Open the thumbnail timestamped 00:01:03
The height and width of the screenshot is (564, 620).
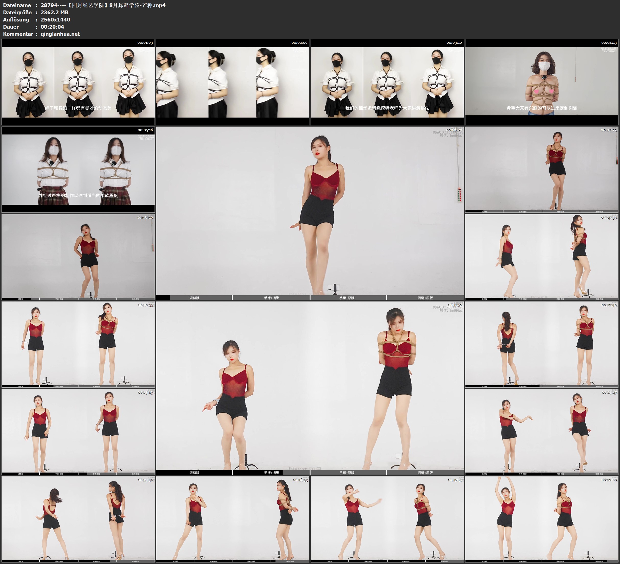[x=78, y=82]
